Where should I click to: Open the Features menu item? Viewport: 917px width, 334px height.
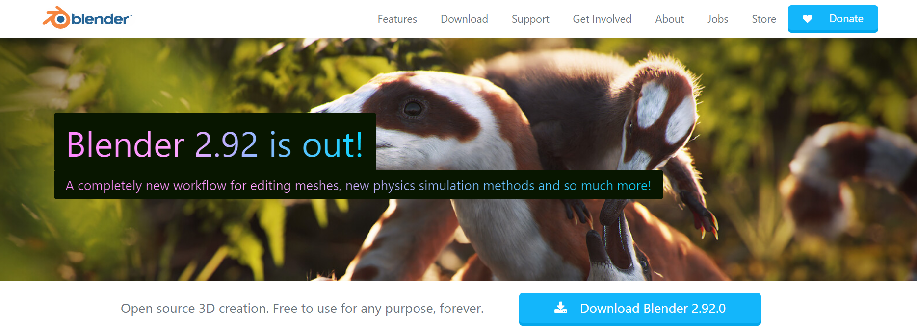397,19
